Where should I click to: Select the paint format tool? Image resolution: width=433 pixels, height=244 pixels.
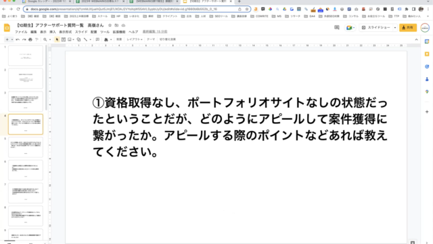pyautogui.click(x=37, y=39)
